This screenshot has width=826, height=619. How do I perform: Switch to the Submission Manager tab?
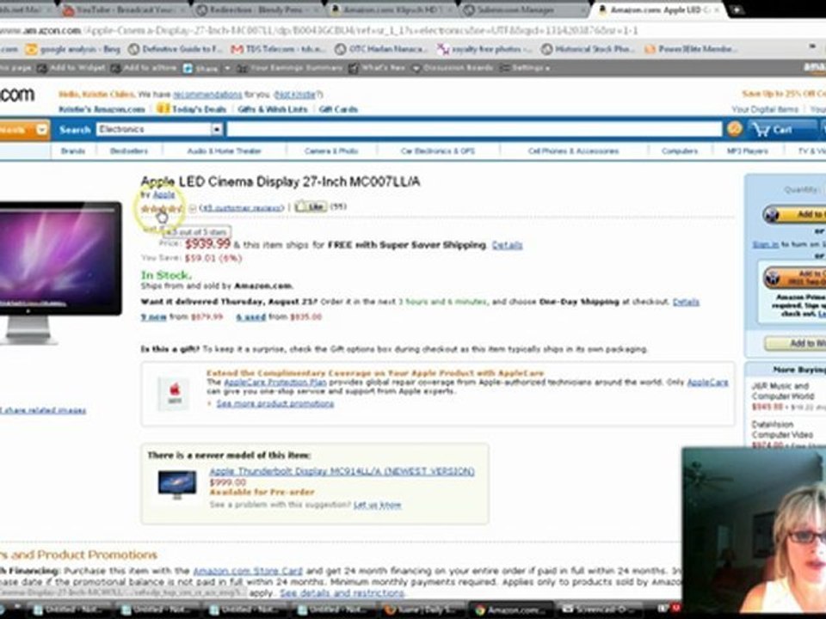pos(525,9)
